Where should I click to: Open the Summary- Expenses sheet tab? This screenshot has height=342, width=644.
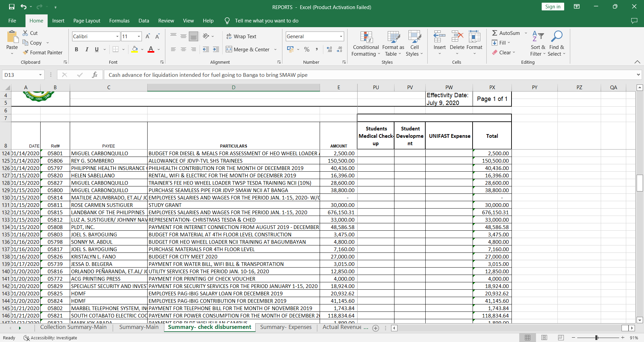(x=286, y=327)
